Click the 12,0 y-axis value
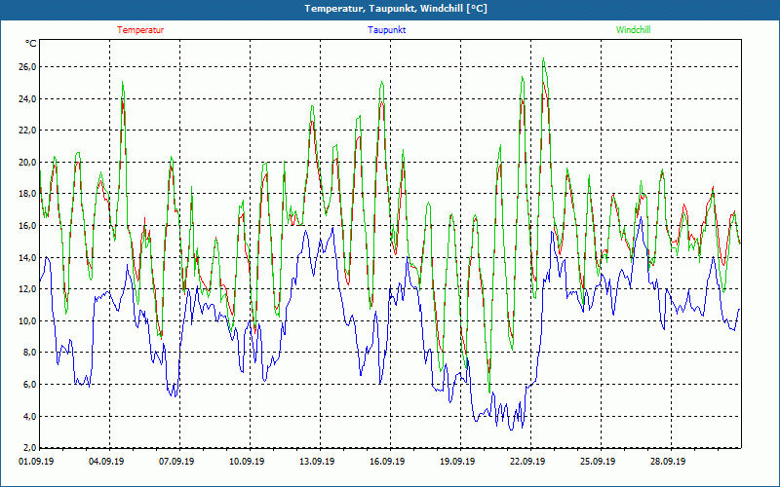This screenshot has width=780, height=487. (28, 289)
